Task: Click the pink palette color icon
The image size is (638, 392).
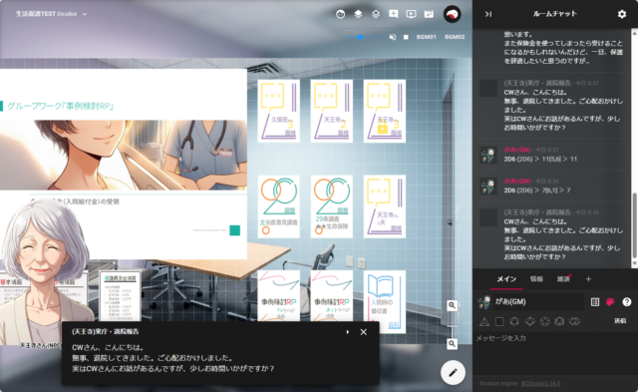Action: tap(610, 301)
